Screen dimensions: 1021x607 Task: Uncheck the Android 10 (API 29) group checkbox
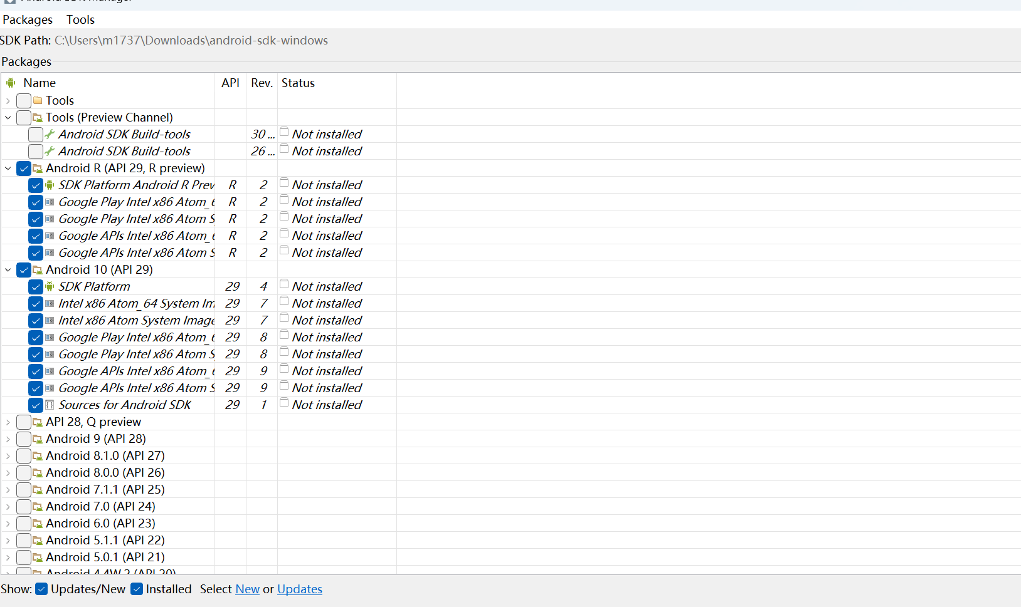click(24, 269)
